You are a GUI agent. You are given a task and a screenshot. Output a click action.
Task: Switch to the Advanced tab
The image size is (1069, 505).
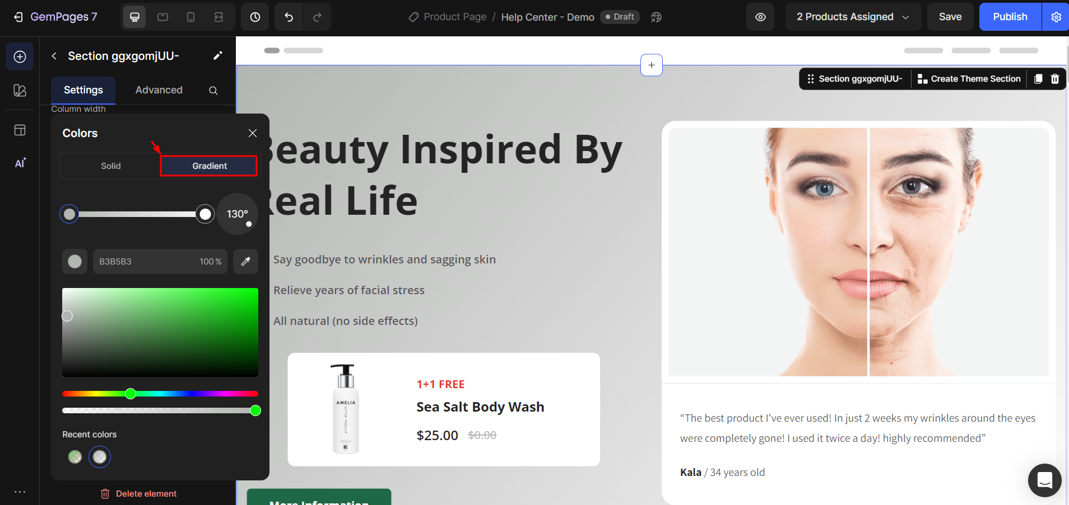point(159,90)
